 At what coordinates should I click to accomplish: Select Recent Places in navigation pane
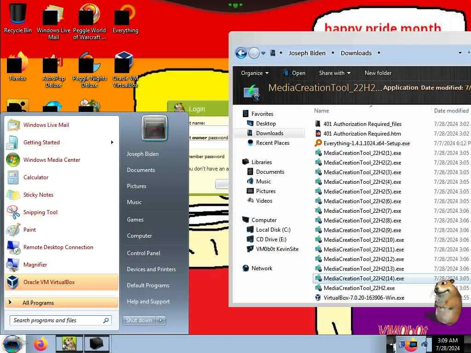coord(272,143)
